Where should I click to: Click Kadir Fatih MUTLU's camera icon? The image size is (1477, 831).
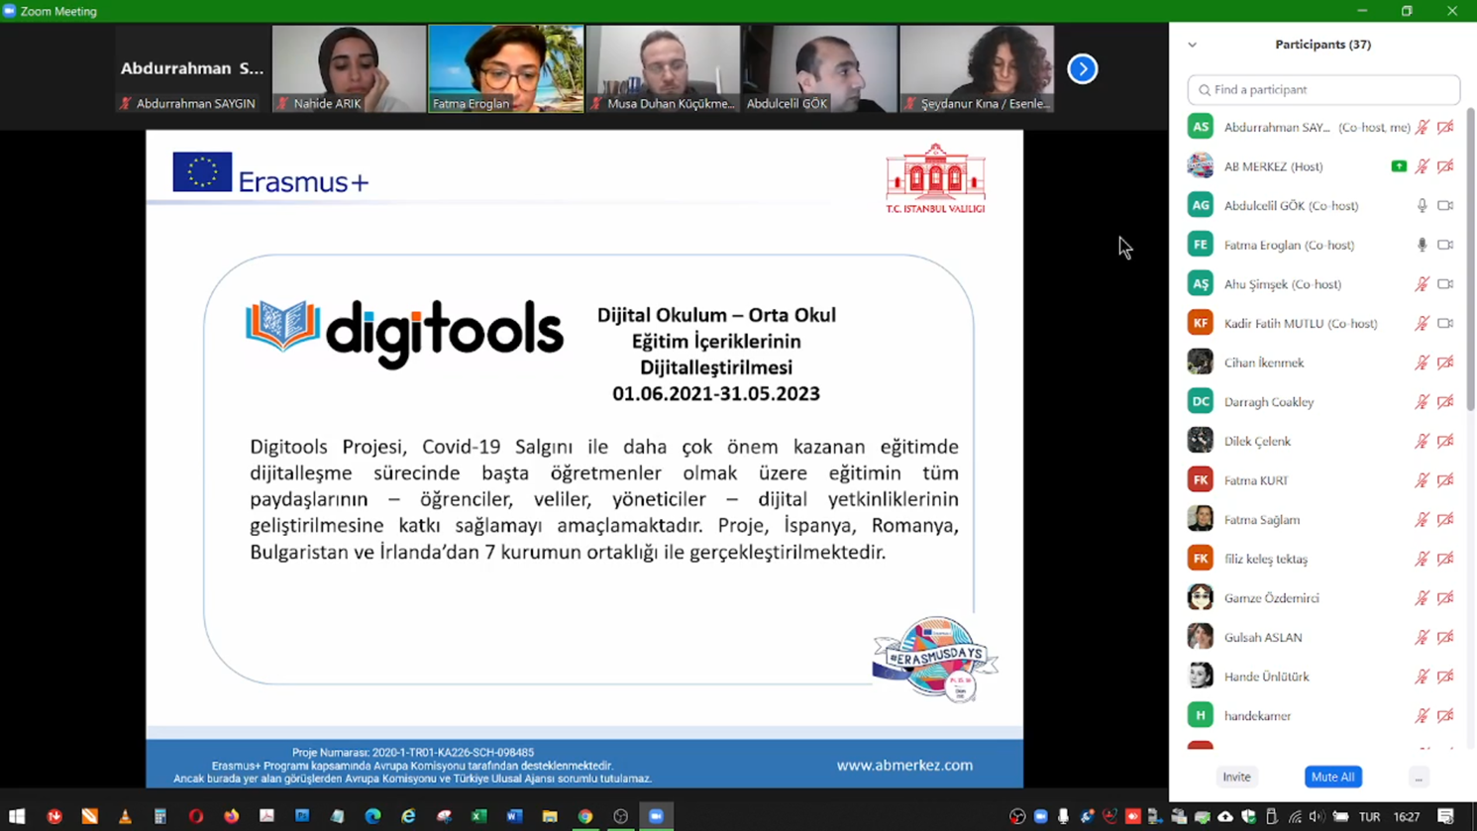pos(1445,323)
